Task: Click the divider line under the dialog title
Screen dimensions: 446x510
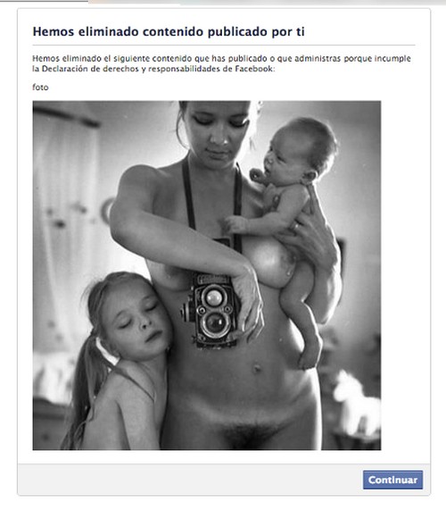Action: click(x=224, y=45)
